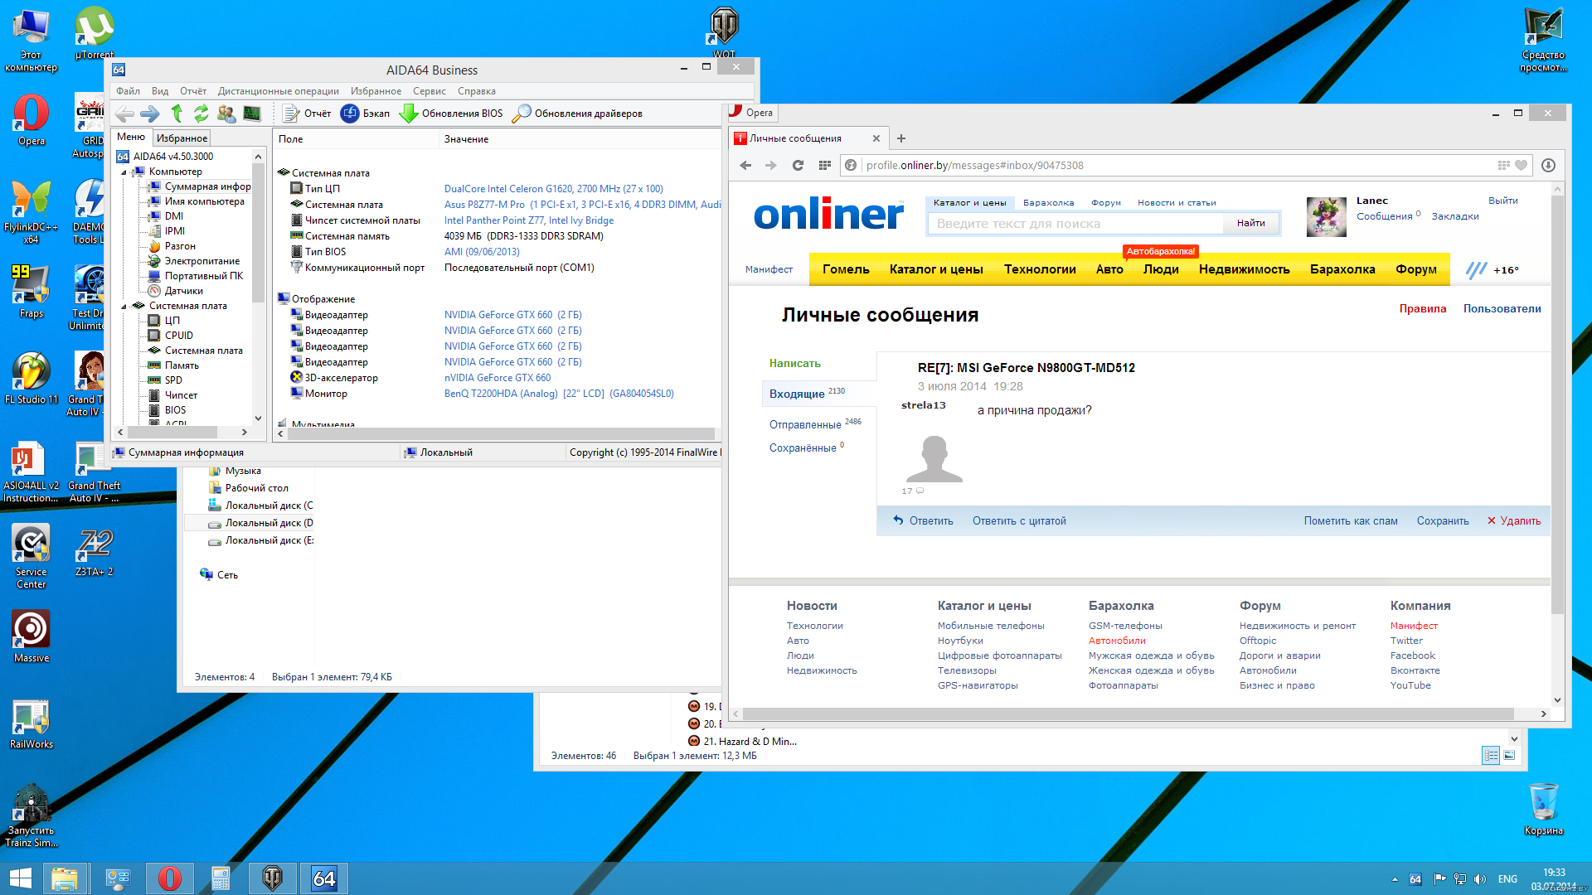Click the World of Tanks taskbar icon
Viewport: 1592px width, 895px height.
[x=273, y=878]
